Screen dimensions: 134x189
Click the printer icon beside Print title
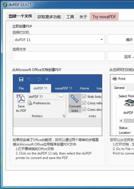(115, 79)
